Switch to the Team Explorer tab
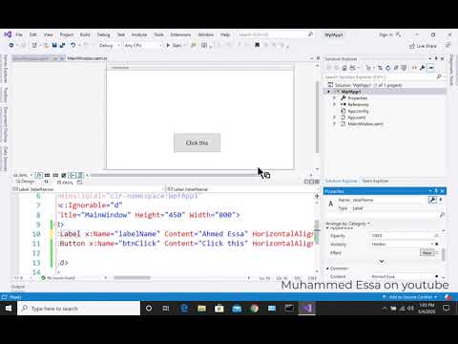The height and width of the screenshot is (344, 458). (375, 181)
